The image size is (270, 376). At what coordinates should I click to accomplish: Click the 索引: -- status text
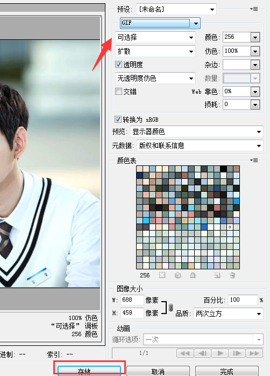click(60, 354)
